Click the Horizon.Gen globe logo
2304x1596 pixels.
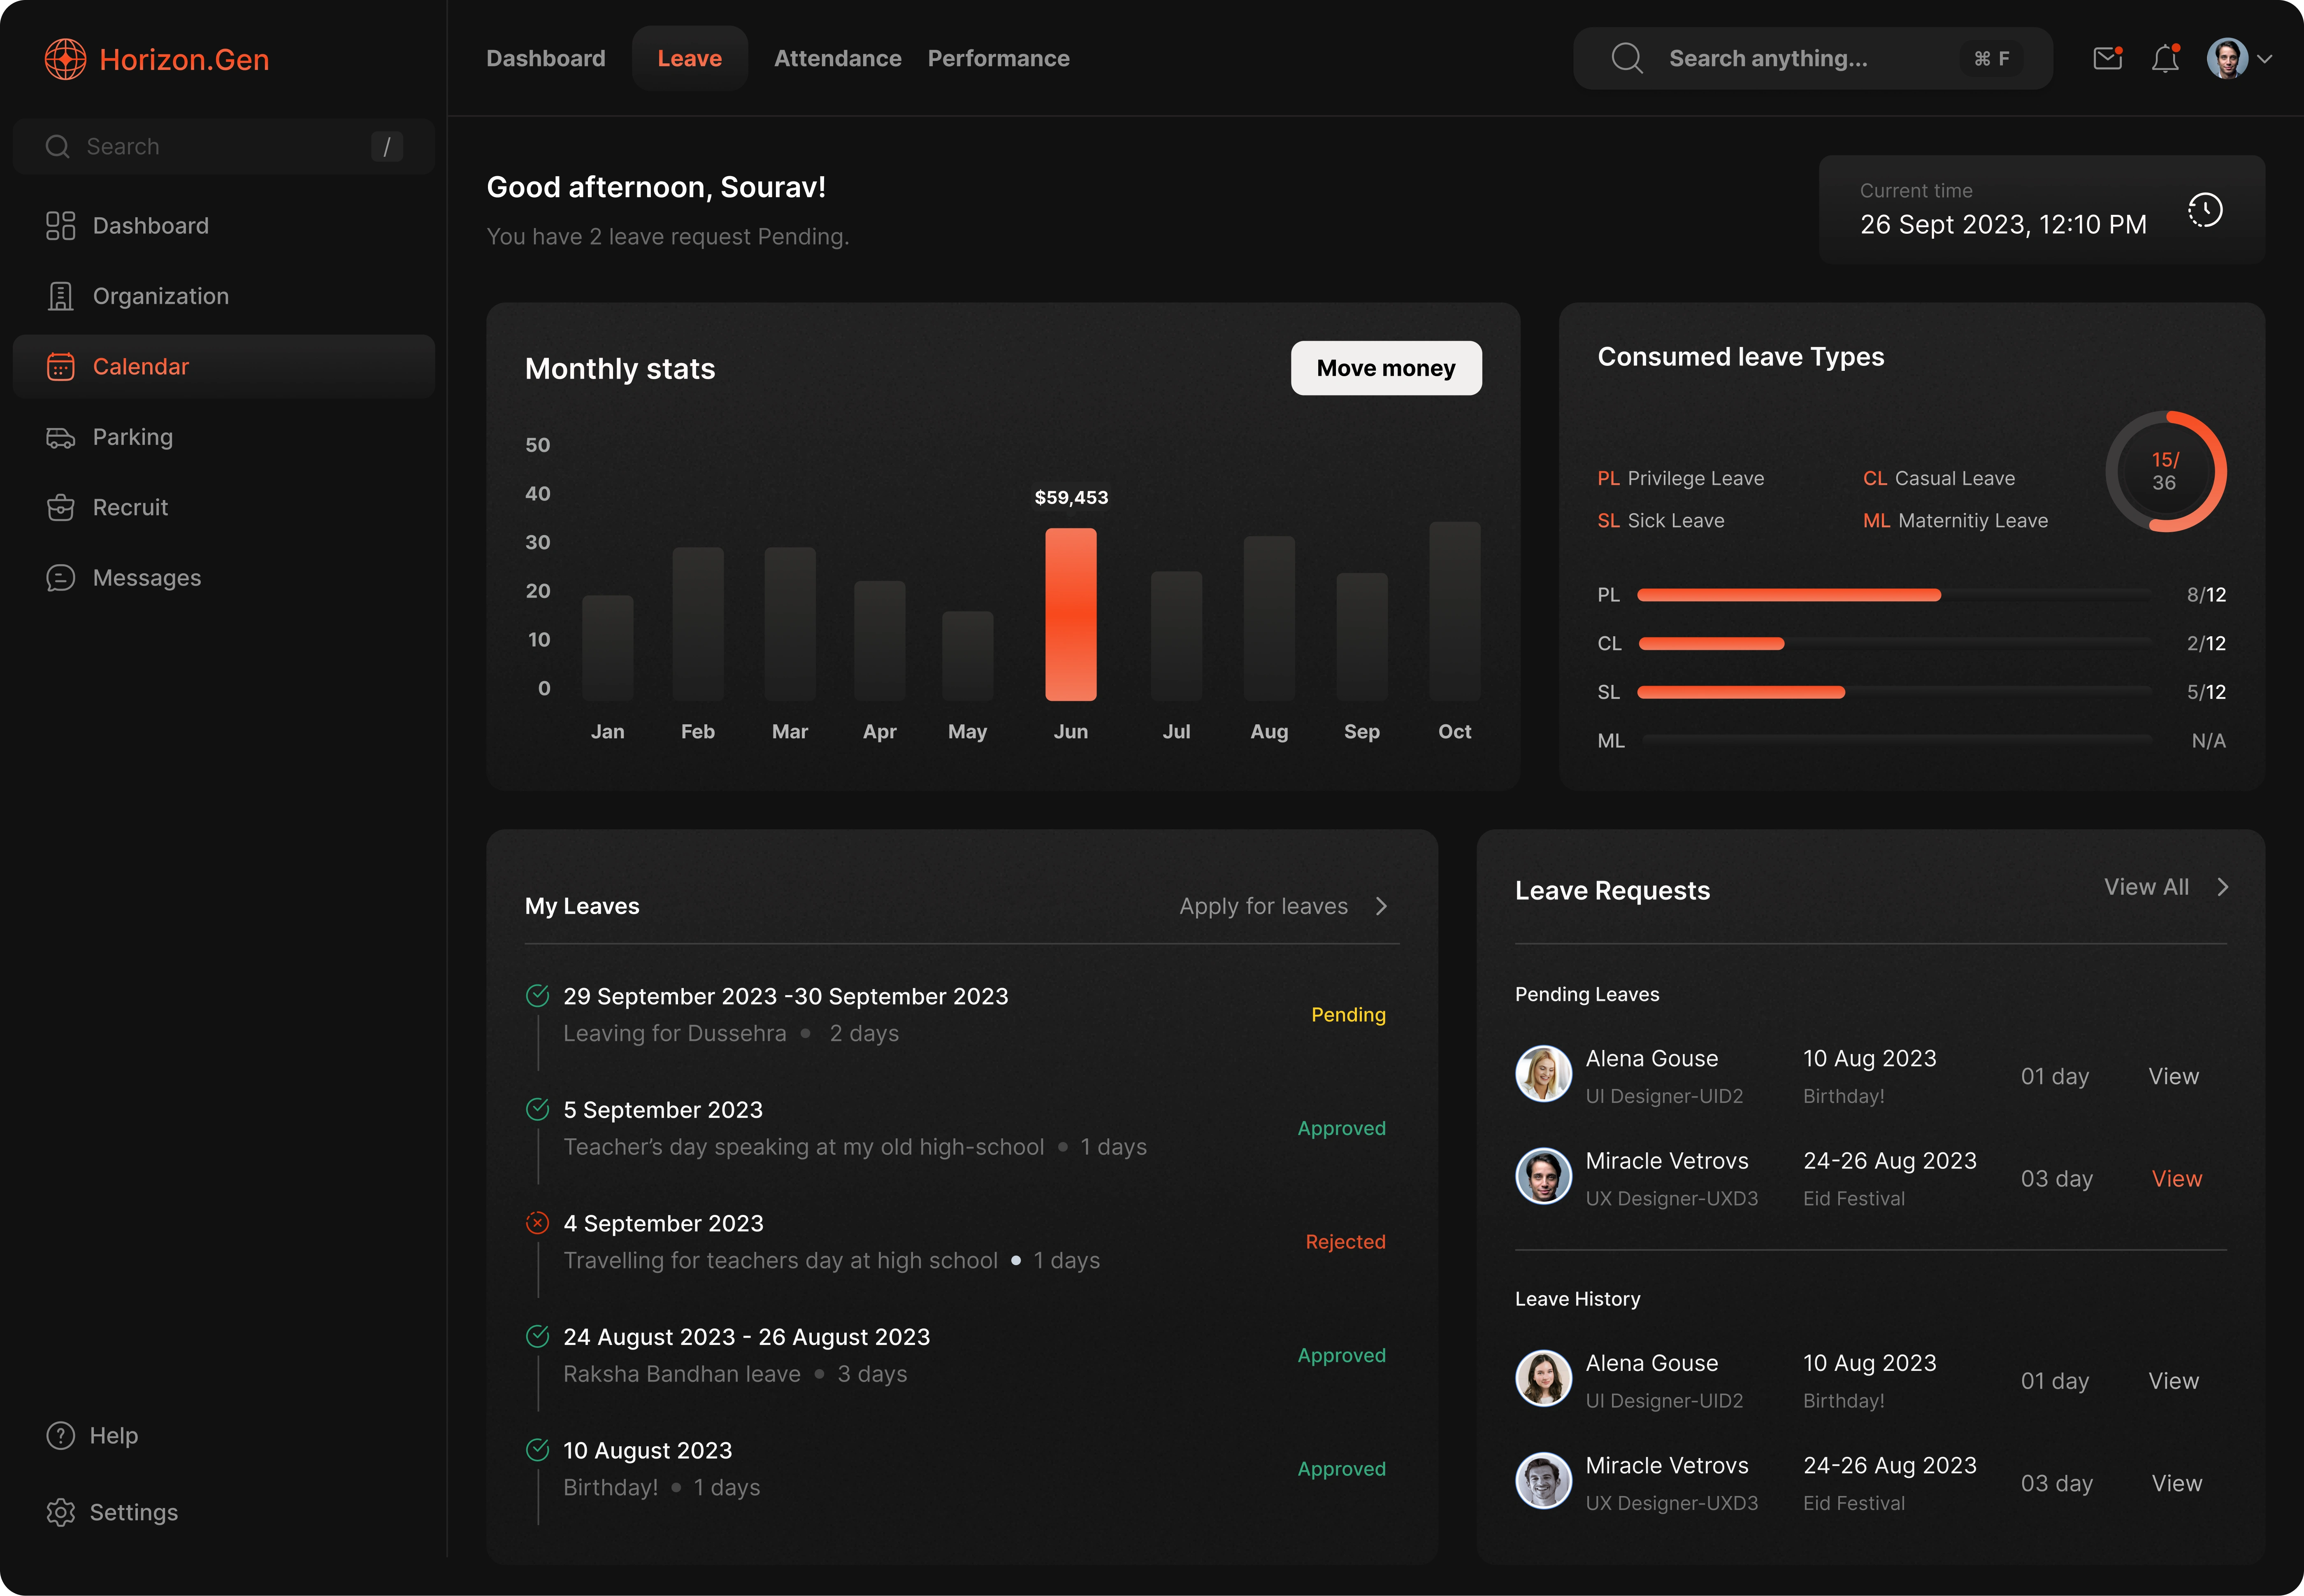pyautogui.click(x=65, y=59)
